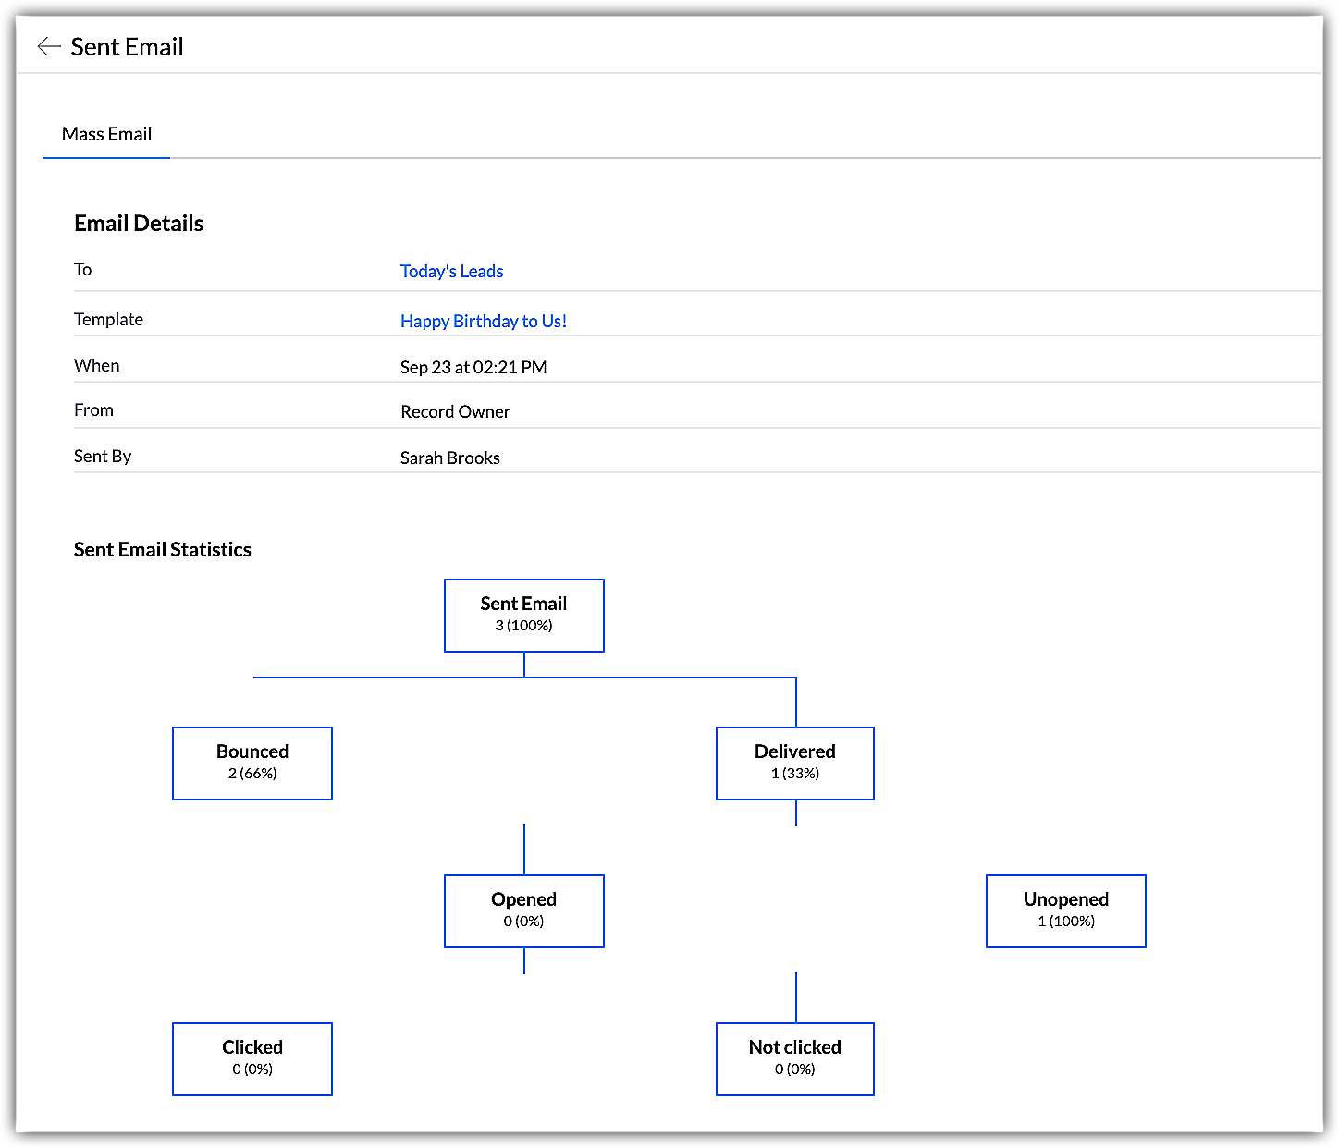Click the Sent Email page title in the header
The height and width of the screenshot is (1148, 1339).
coord(127,47)
